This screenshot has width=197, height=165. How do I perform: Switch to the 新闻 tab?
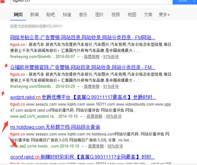34,15
